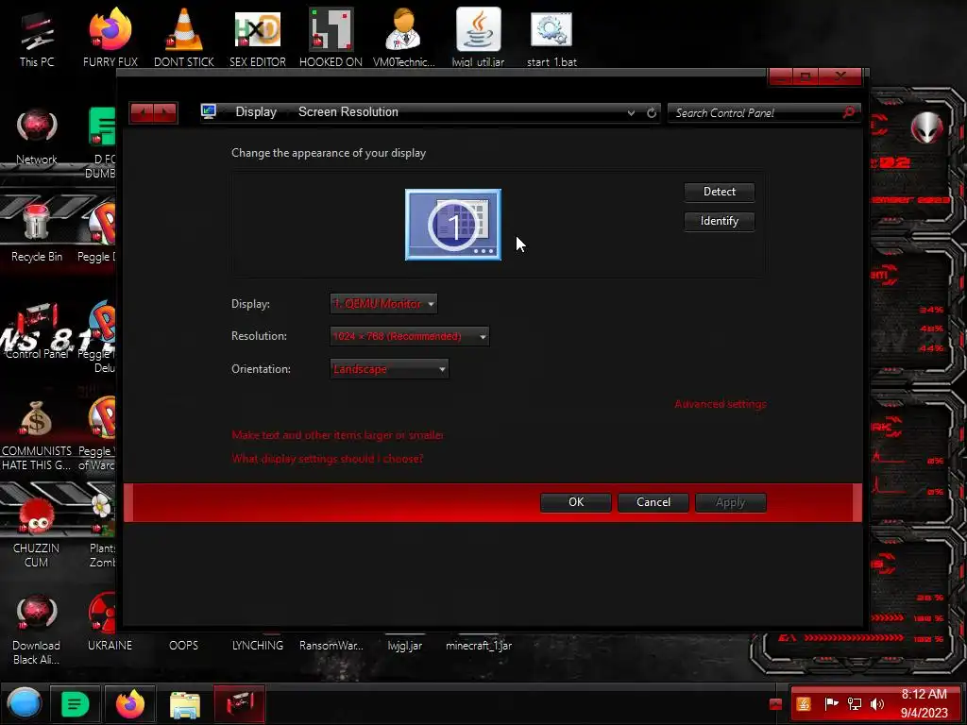Expand the address bar history chevron

[631, 113]
